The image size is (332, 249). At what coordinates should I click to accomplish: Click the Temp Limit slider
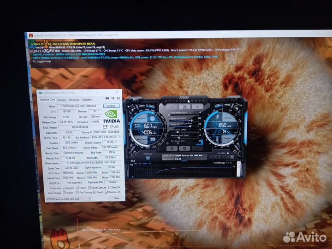point(184,126)
